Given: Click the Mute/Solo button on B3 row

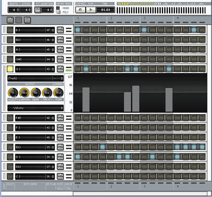Looking at the screenshot, I should tap(60, 30).
